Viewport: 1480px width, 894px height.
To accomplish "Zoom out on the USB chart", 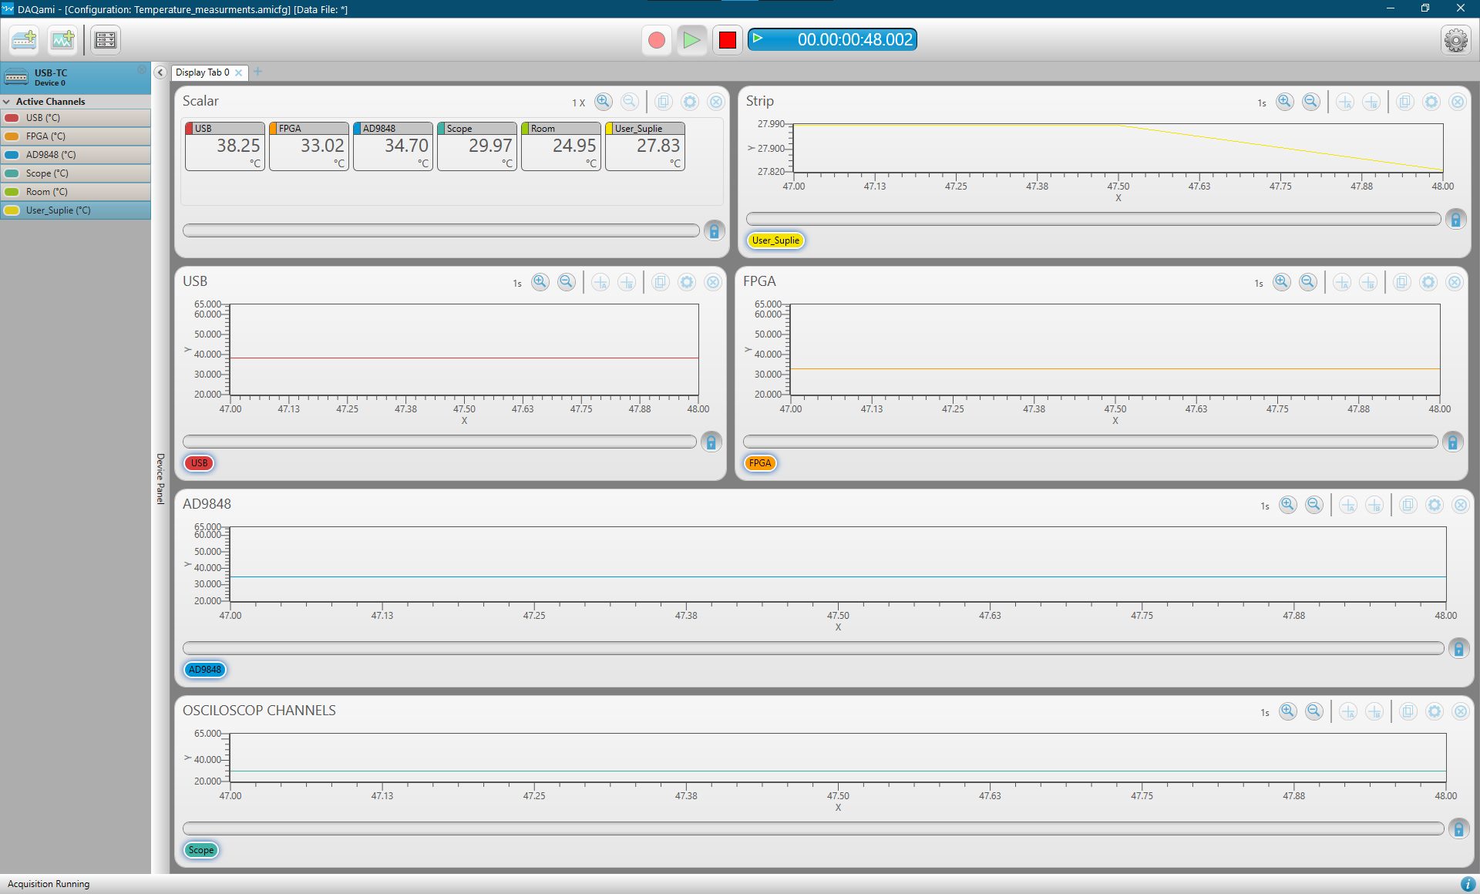I will (567, 282).
